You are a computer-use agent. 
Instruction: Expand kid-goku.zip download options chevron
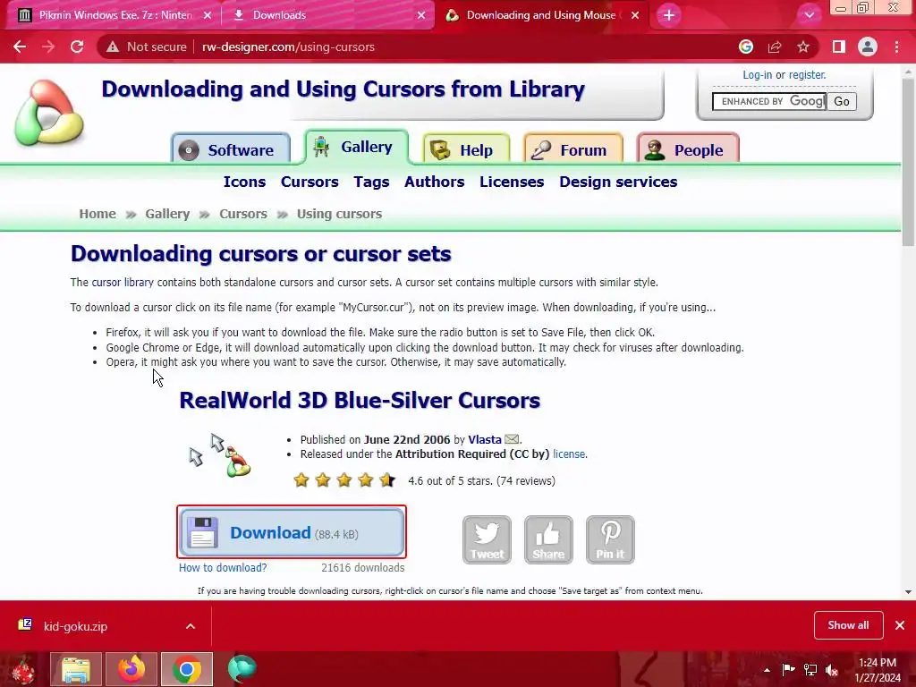point(191,626)
